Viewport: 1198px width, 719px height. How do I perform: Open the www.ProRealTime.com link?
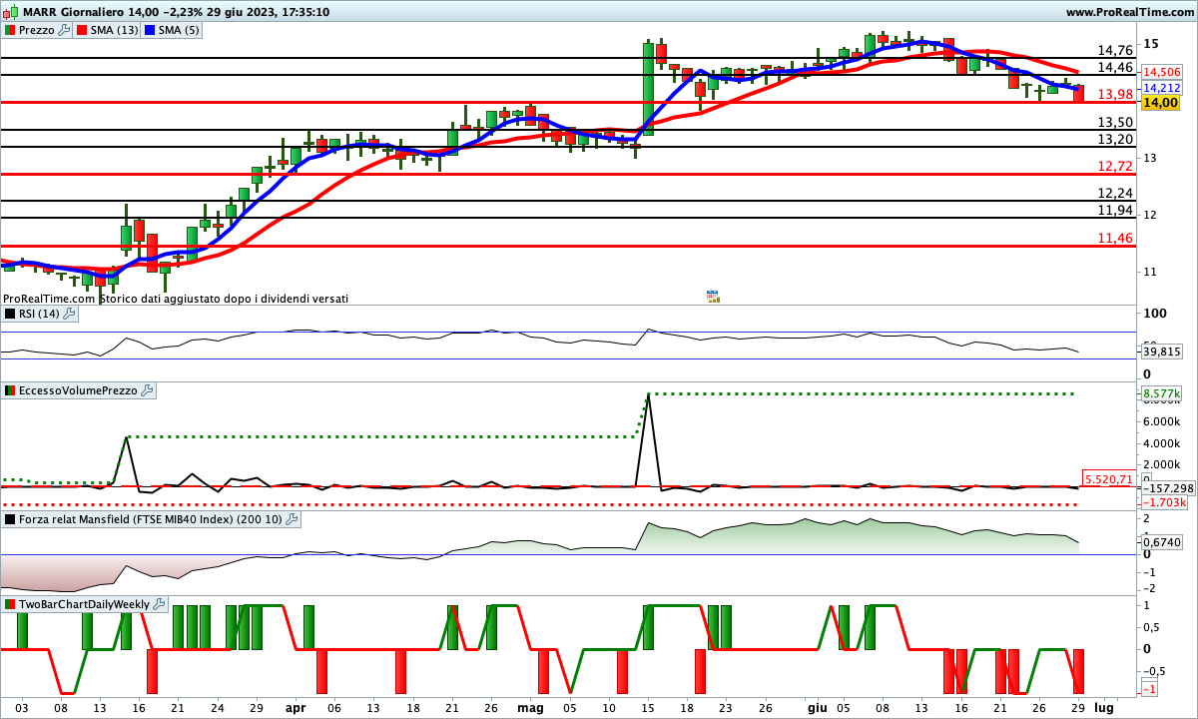click(x=1130, y=12)
